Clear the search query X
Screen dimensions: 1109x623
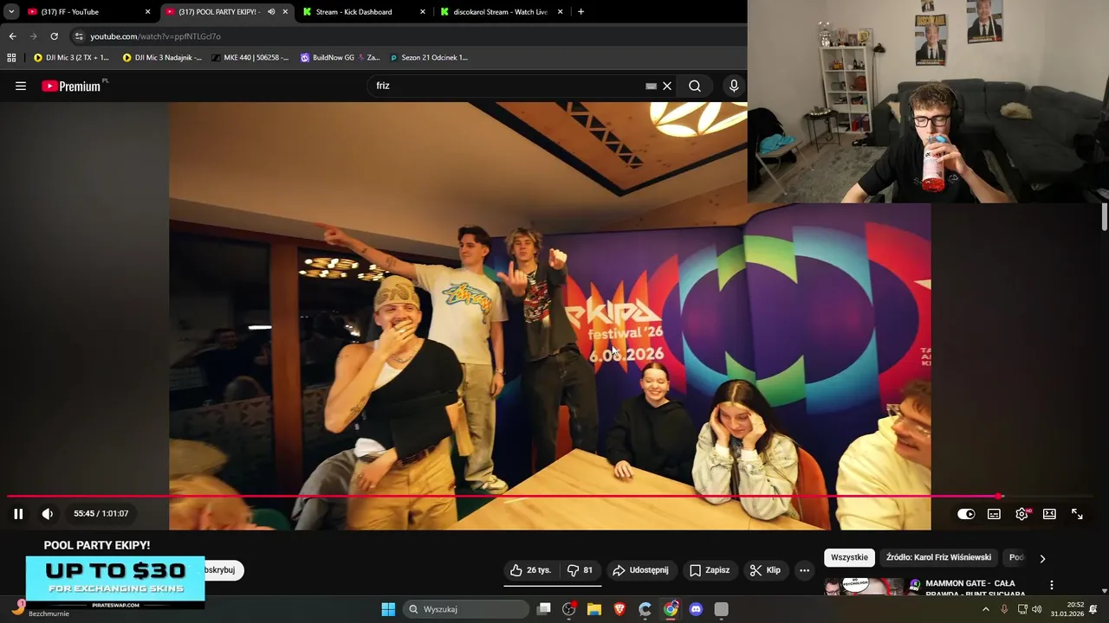pos(667,86)
